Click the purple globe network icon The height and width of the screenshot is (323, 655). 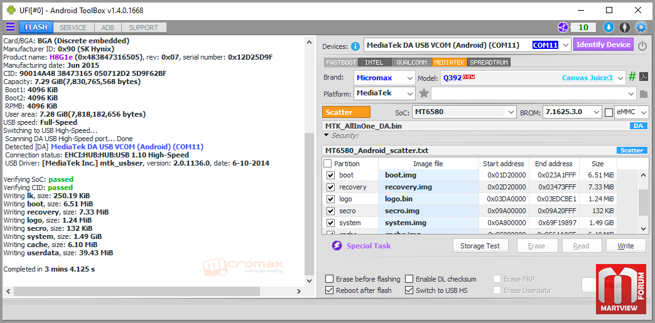563,28
